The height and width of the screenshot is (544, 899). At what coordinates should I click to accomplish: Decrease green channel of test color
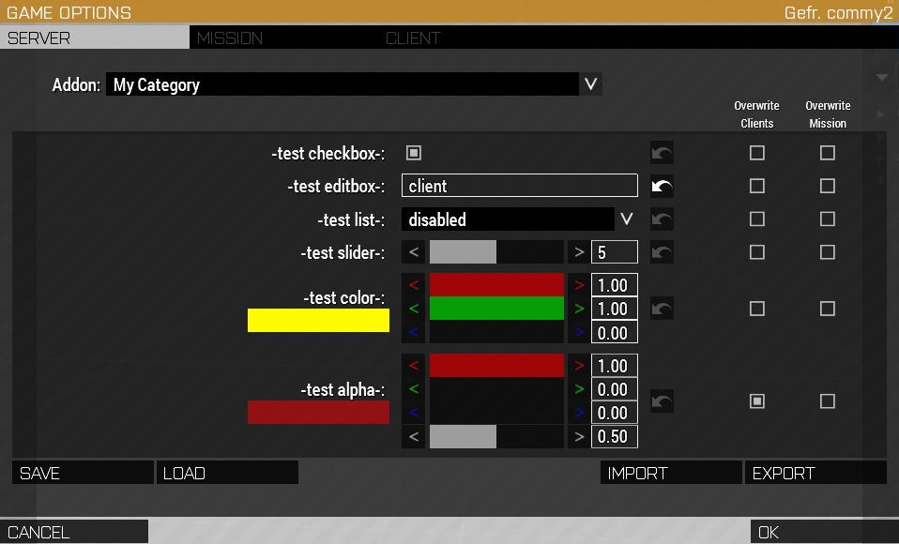[x=414, y=309]
